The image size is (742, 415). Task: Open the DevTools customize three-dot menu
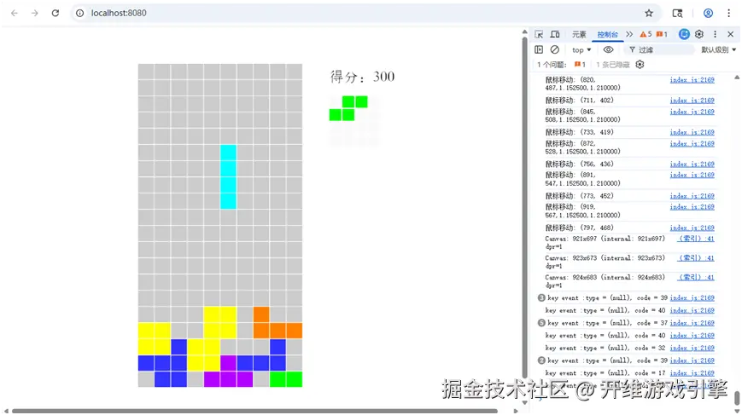click(715, 34)
